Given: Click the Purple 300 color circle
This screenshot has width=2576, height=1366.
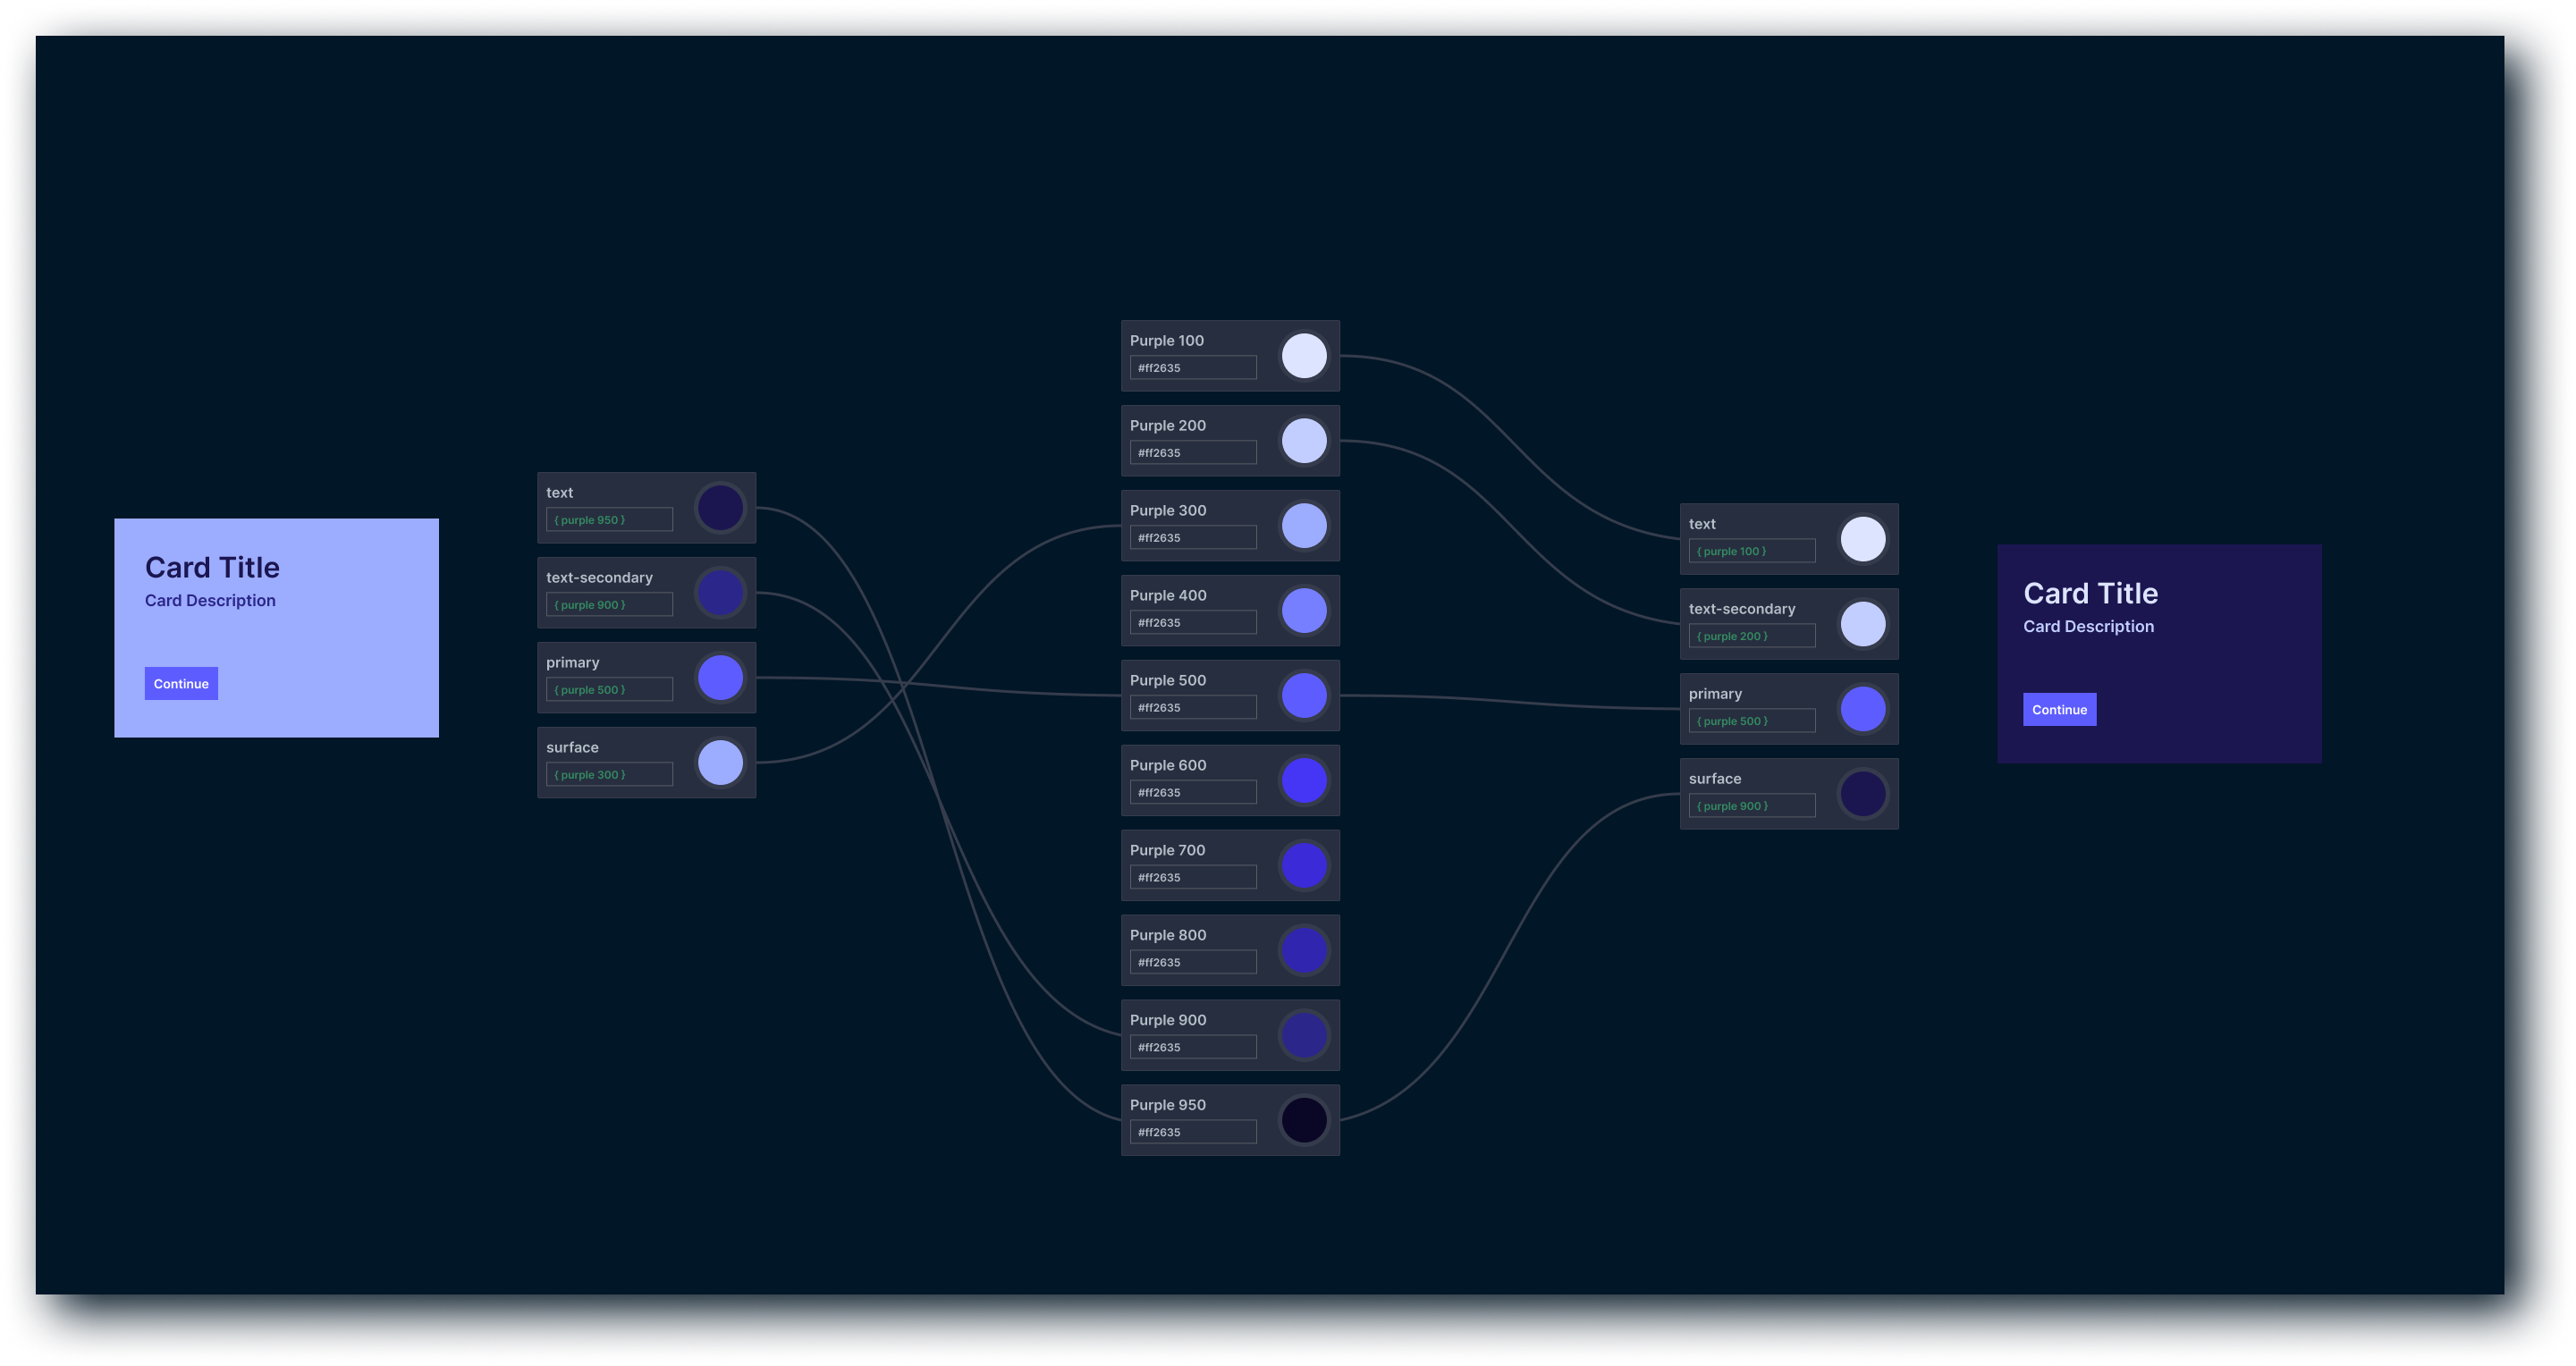Looking at the screenshot, I should click(x=1304, y=526).
